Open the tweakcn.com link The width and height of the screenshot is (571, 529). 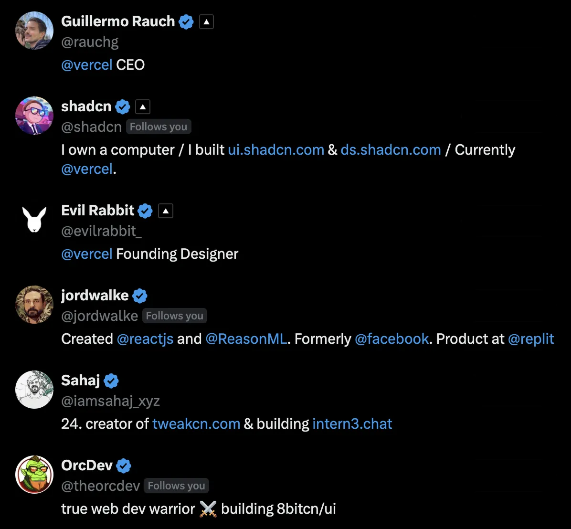(196, 424)
